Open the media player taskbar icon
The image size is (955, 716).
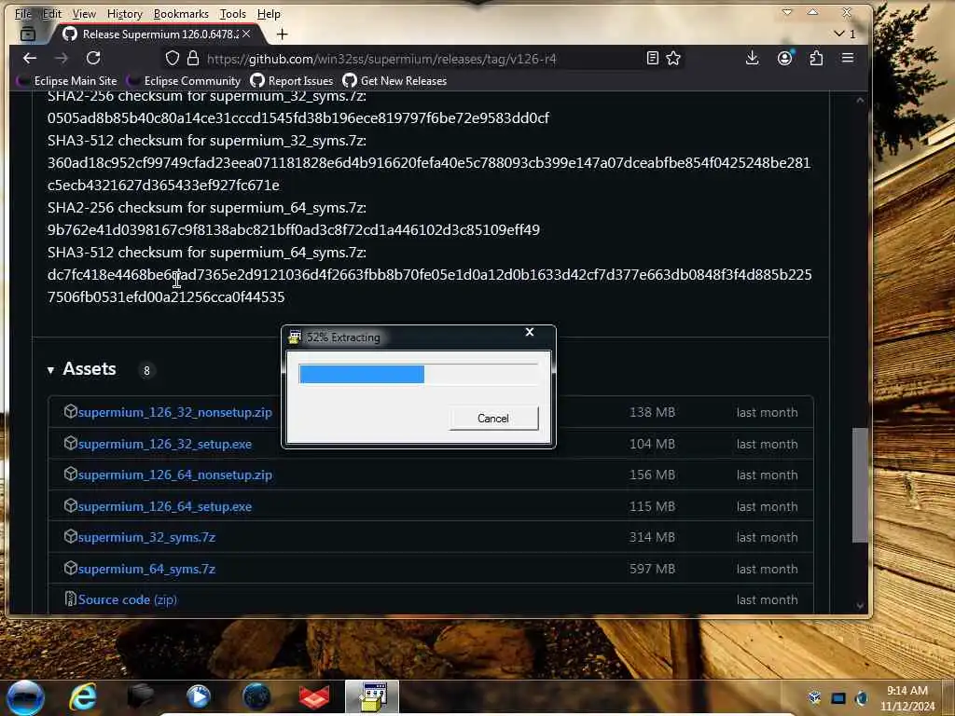pyautogui.click(x=198, y=697)
